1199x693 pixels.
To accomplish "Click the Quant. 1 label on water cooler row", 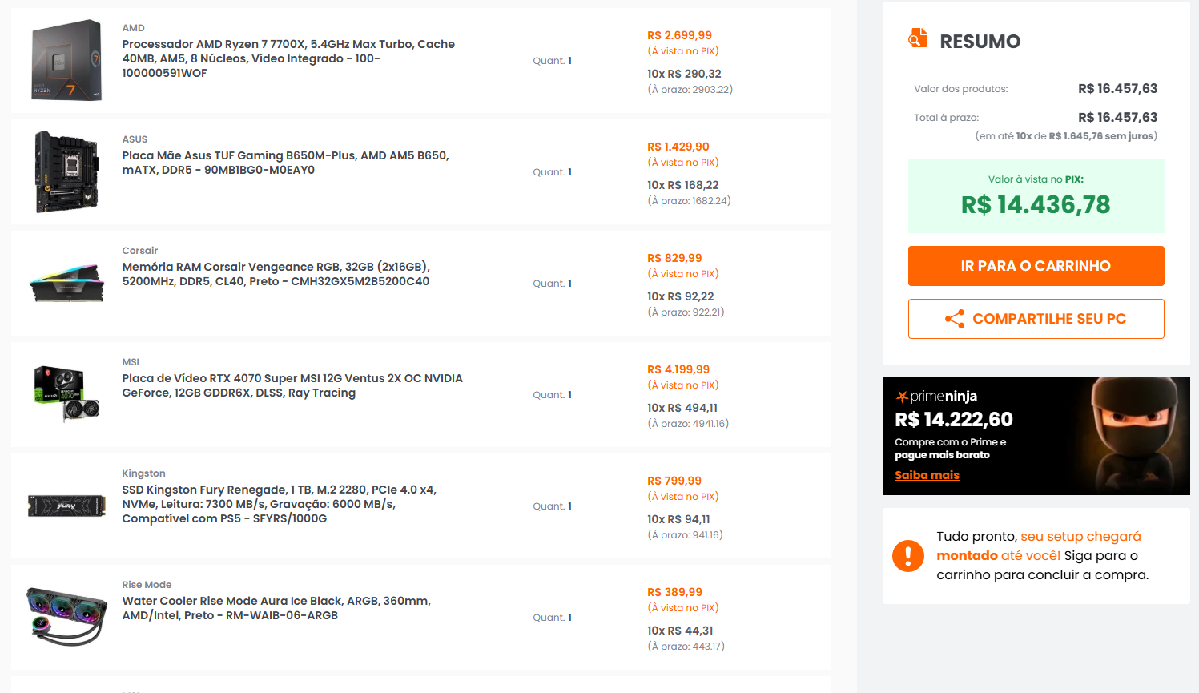I will coord(553,618).
